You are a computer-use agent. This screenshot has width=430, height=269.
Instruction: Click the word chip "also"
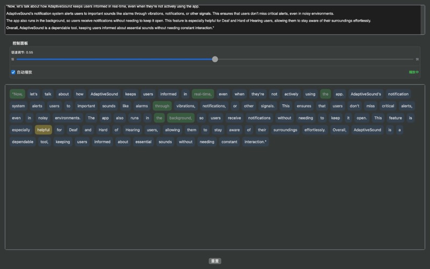(119, 118)
